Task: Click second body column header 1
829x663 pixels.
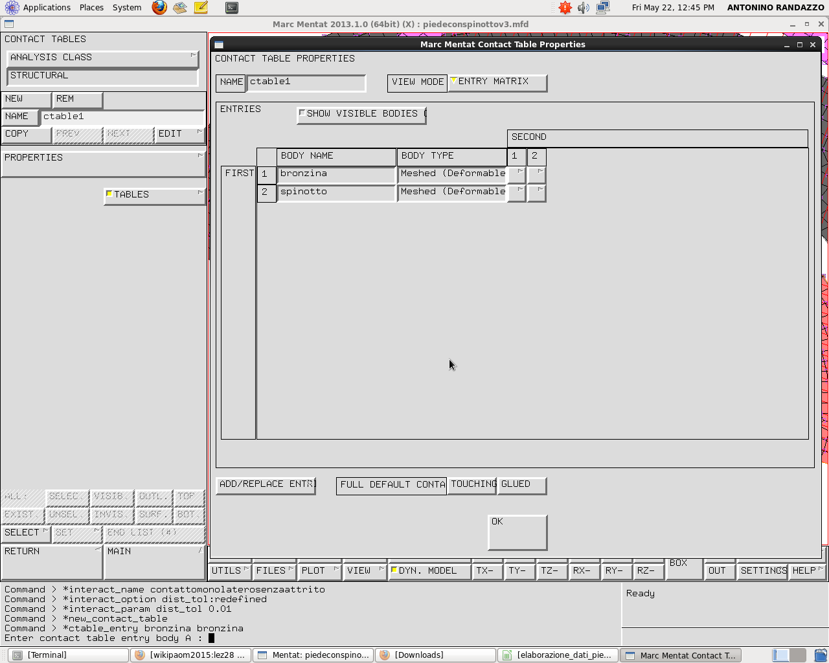Action: [x=516, y=156]
